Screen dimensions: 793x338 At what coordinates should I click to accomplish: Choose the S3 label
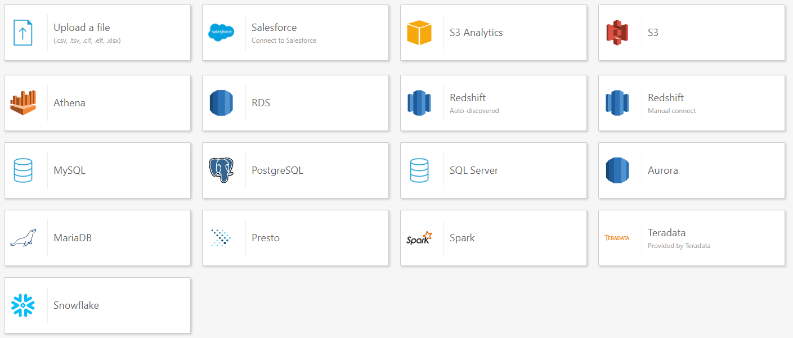click(x=653, y=33)
